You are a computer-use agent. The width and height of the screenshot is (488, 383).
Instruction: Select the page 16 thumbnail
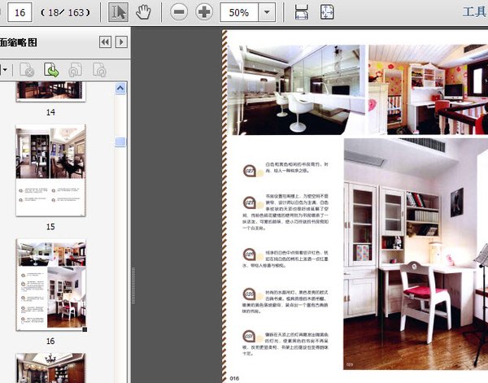50,283
